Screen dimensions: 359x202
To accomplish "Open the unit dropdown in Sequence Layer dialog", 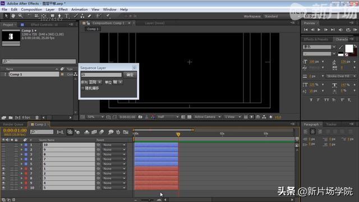I will click(117, 82).
